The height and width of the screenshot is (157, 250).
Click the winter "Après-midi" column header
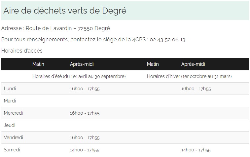click(x=193, y=64)
